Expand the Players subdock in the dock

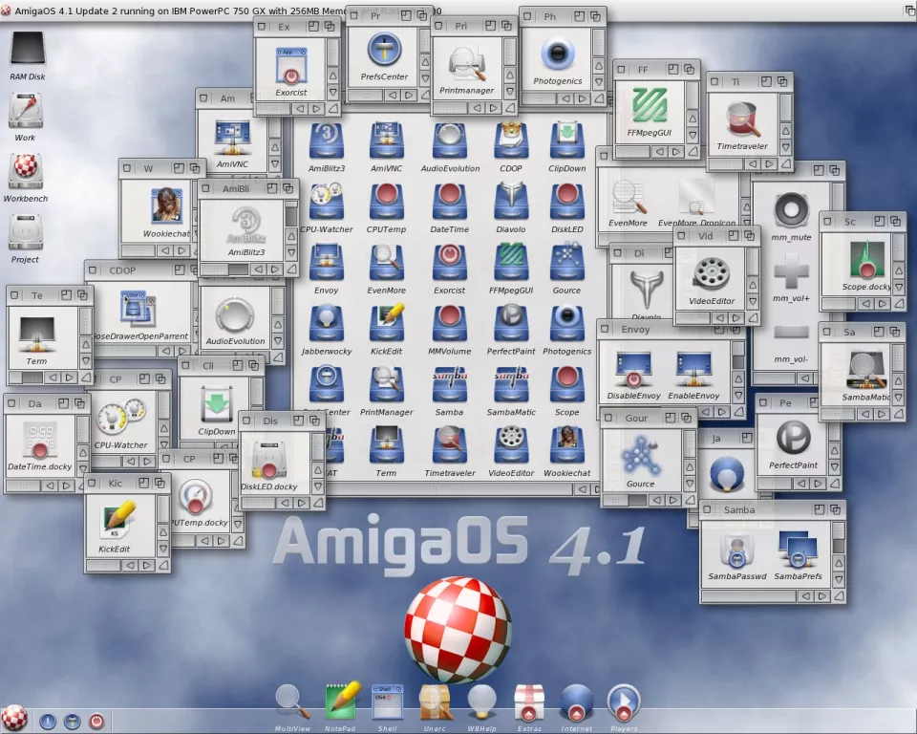624,702
